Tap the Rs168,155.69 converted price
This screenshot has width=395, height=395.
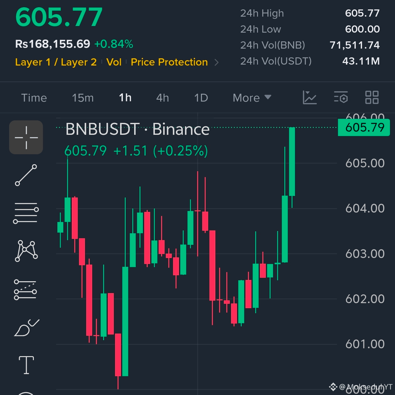tap(53, 44)
